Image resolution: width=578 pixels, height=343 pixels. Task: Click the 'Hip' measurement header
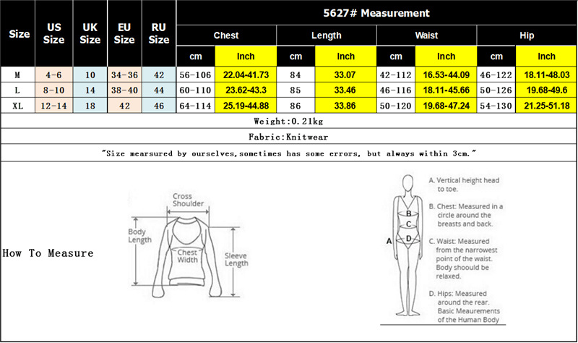click(527, 35)
